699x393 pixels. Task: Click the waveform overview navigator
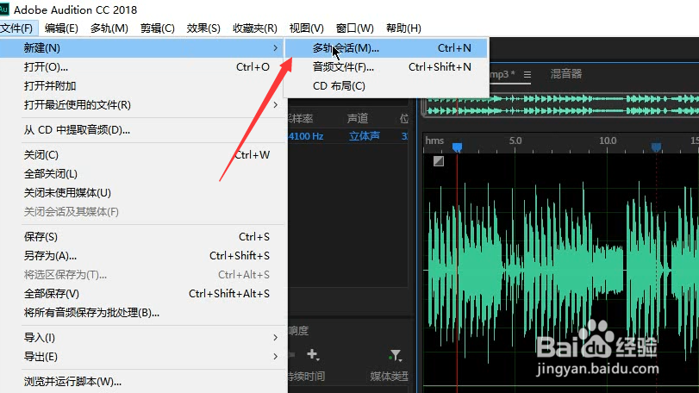(x=560, y=105)
